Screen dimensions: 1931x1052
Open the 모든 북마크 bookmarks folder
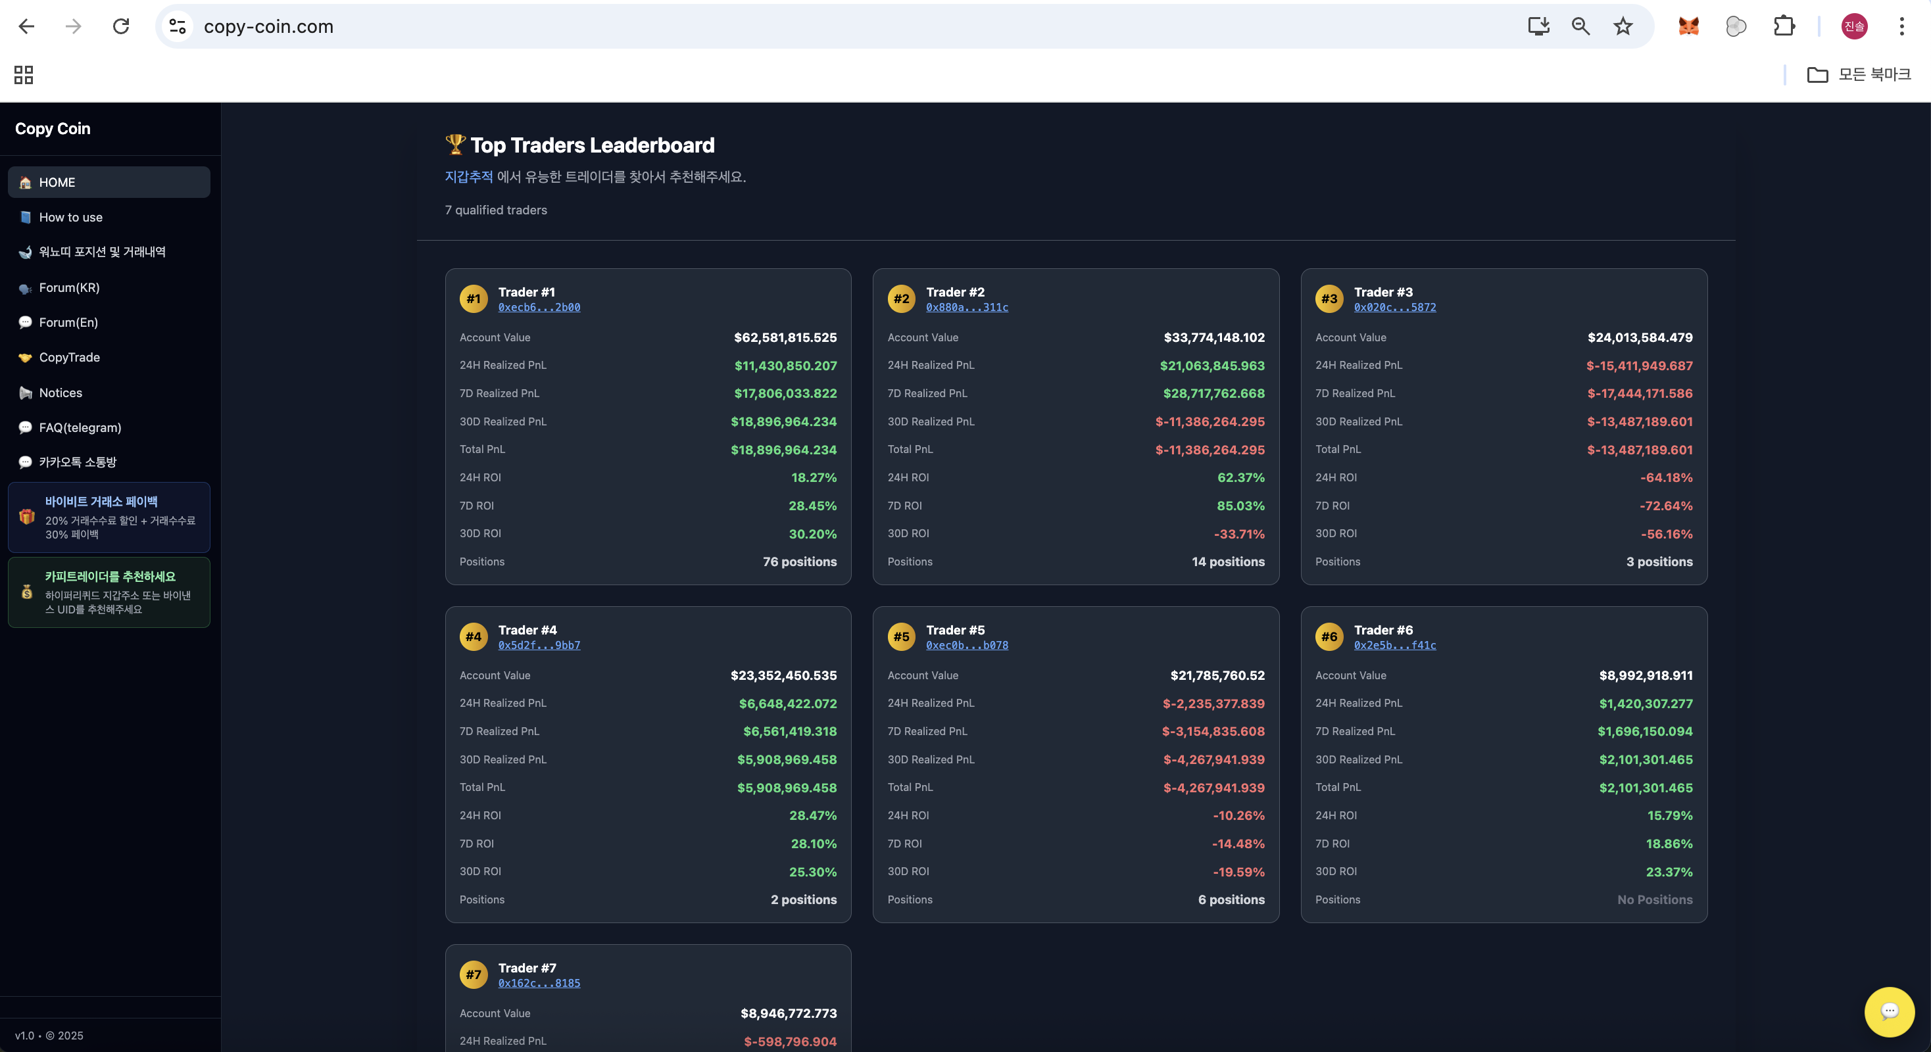tap(1859, 74)
